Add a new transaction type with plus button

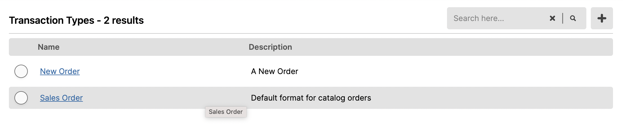coord(602,18)
